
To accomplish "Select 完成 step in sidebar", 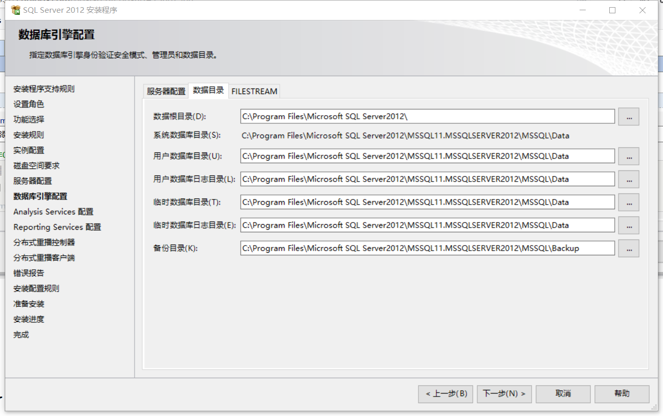I will 21,335.
